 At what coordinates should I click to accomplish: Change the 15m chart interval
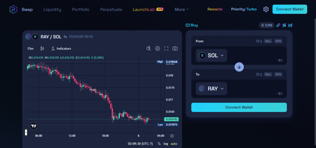point(31,49)
